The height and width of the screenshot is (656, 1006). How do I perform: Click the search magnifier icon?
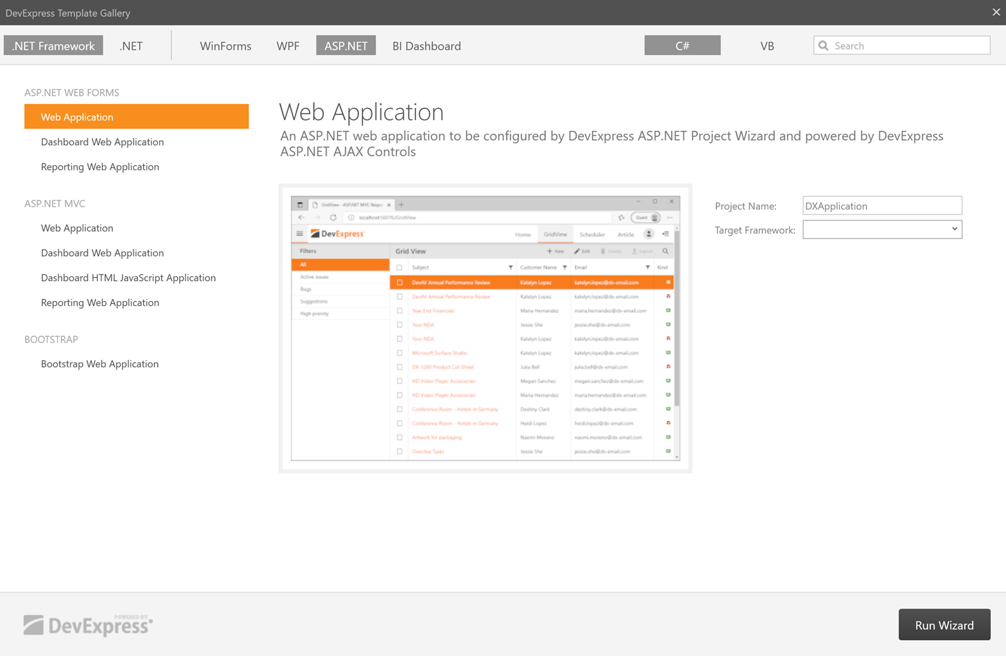tap(823, 45)
